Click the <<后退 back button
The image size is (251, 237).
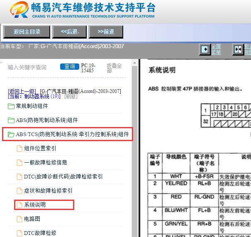click(69, 32)
